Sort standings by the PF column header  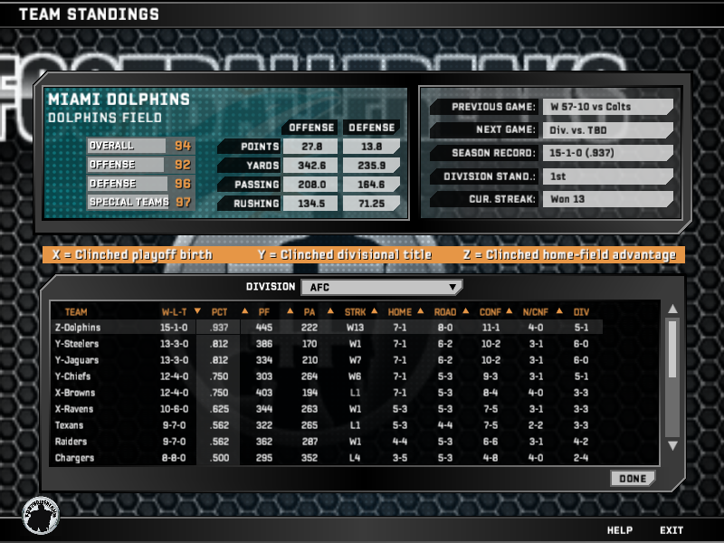[x=263, y=312]
